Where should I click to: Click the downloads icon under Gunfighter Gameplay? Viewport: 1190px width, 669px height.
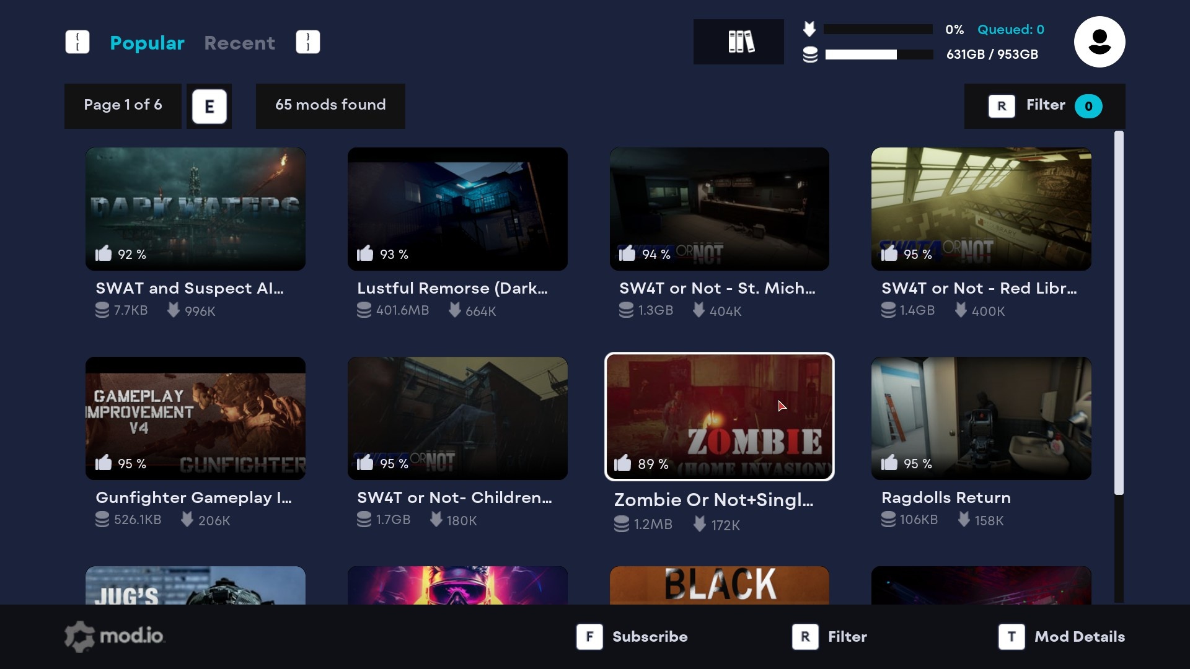[187, 519]
